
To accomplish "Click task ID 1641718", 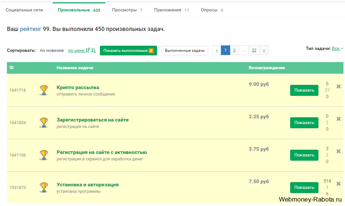I will (18, 90).
